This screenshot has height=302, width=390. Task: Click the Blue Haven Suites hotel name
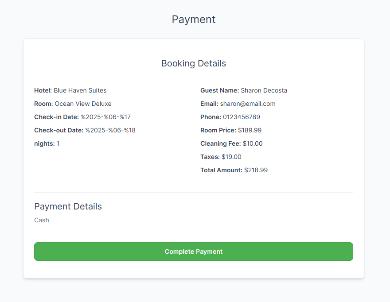pos(80,90)
